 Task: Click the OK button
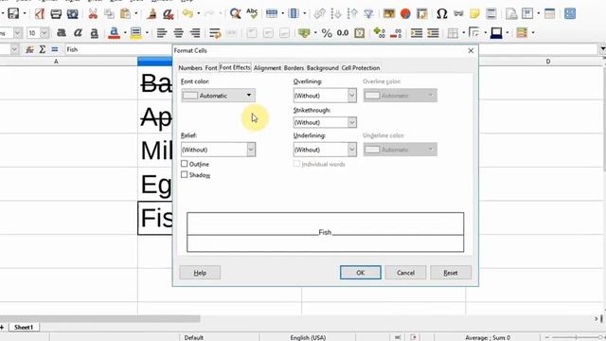[360, 273]
